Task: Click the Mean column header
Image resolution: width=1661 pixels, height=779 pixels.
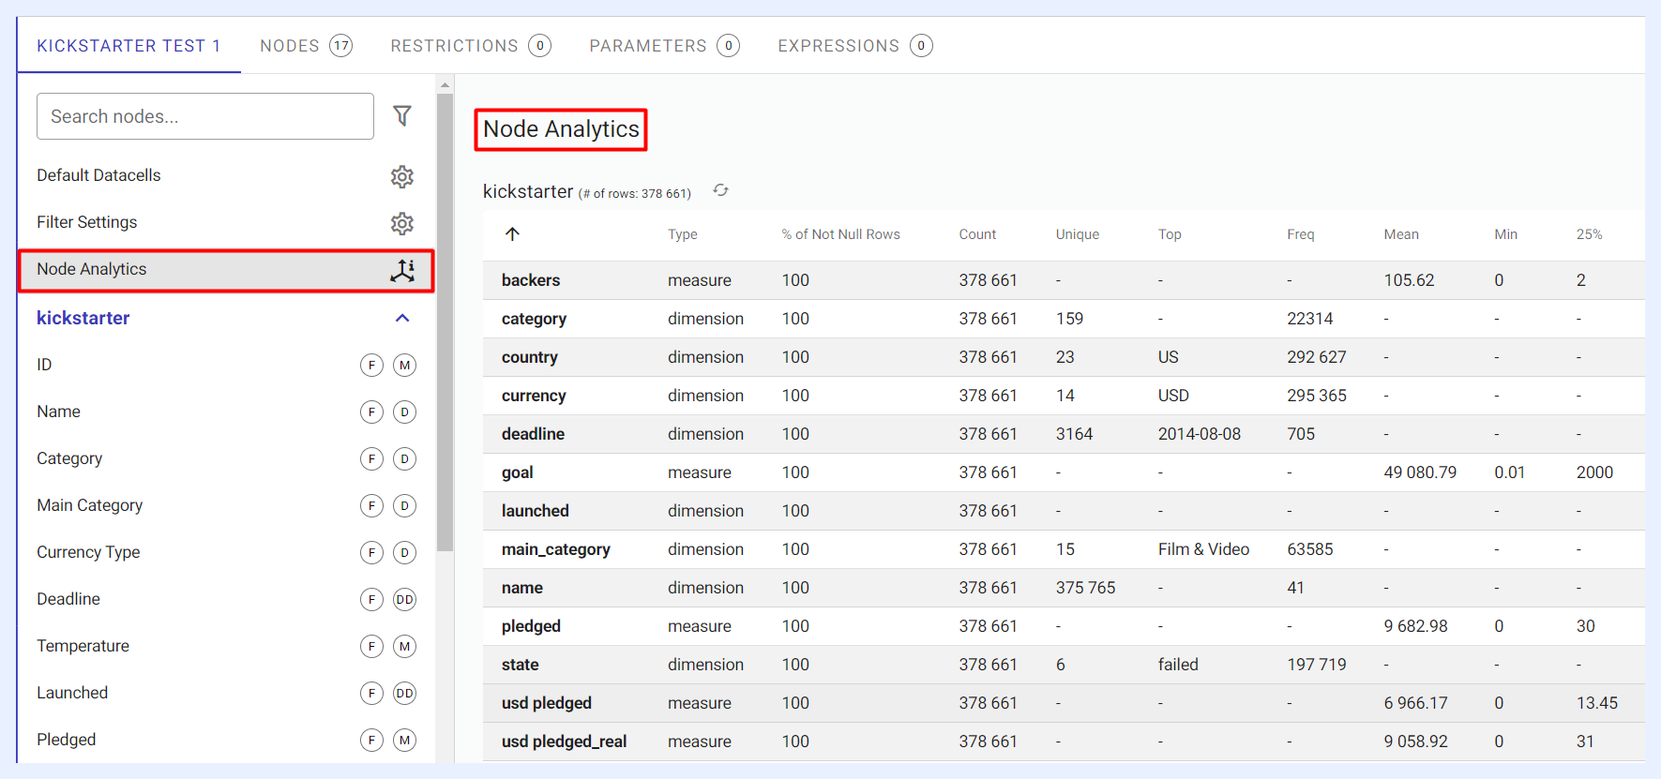Action: 1401,234
